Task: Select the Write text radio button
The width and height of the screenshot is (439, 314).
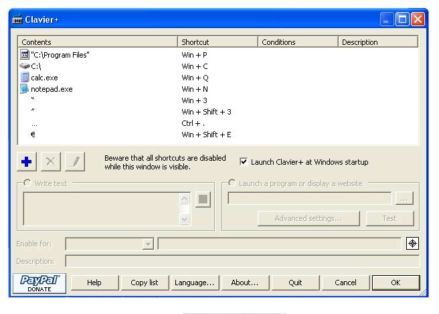Action: (x=27, y=183)
